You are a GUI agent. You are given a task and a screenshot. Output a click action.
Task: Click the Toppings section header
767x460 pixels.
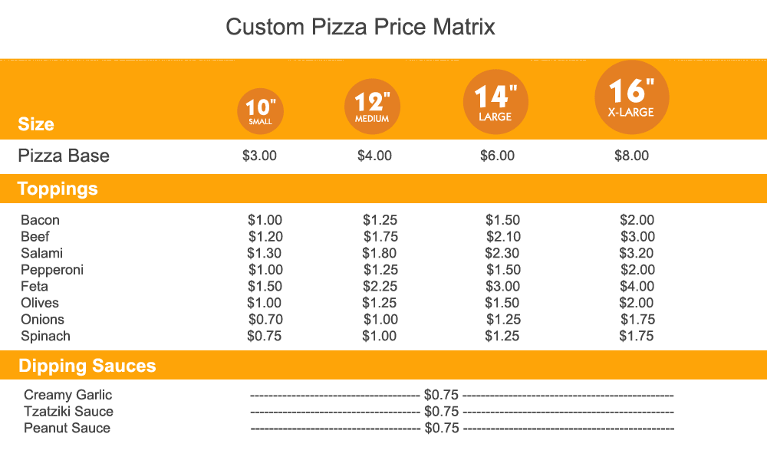tap(58, 189)
